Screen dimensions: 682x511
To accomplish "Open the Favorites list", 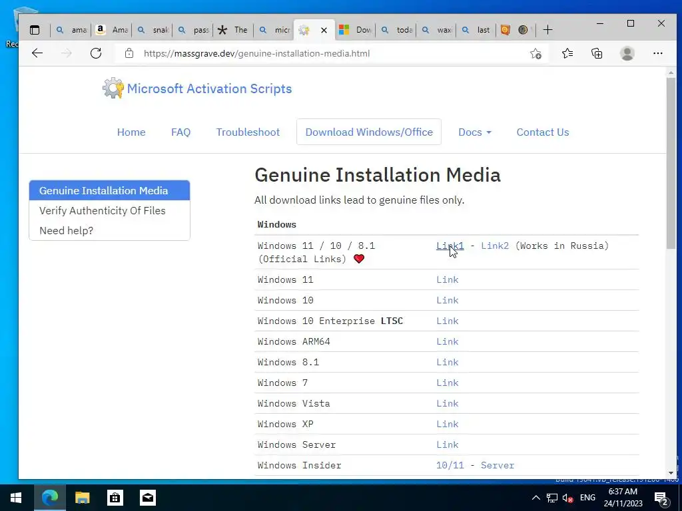I will pyautogui.click(x=567, y=53).
